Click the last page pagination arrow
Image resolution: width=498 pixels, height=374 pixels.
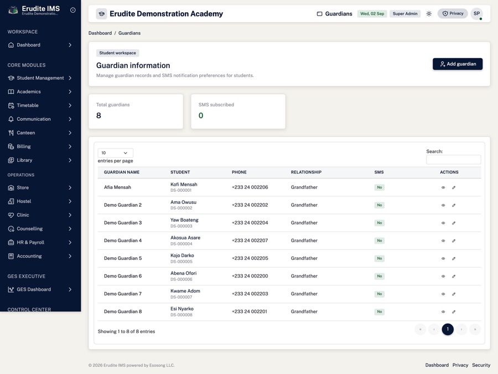(x=475, y=329)
